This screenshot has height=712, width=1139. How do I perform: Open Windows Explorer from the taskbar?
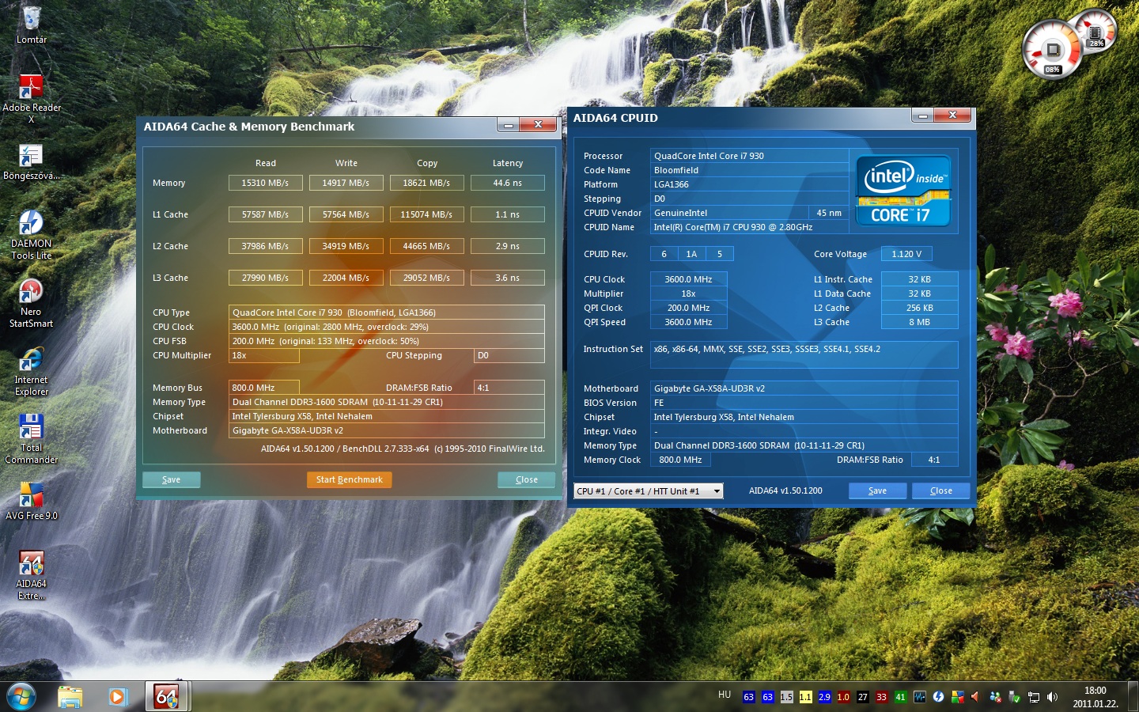pyautogui.click(x=70, y=696)
